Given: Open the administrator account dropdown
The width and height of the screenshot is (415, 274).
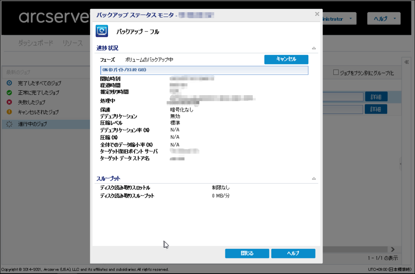Looking at the screenshot, I should tap(339, 19).
